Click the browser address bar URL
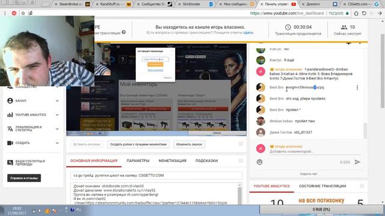This screenshot has height=216, width=385. point(287,13)
